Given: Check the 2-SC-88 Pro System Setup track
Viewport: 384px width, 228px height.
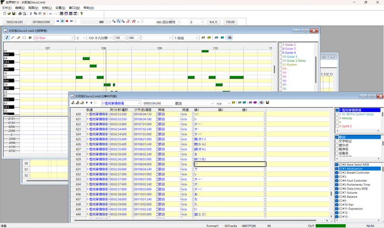Looking at the screenshot, I should click(x=337, y=114).
